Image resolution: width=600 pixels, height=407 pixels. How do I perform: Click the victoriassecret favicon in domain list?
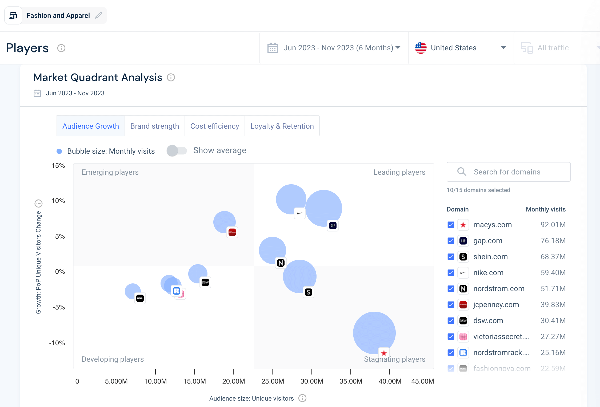point(463,337)
